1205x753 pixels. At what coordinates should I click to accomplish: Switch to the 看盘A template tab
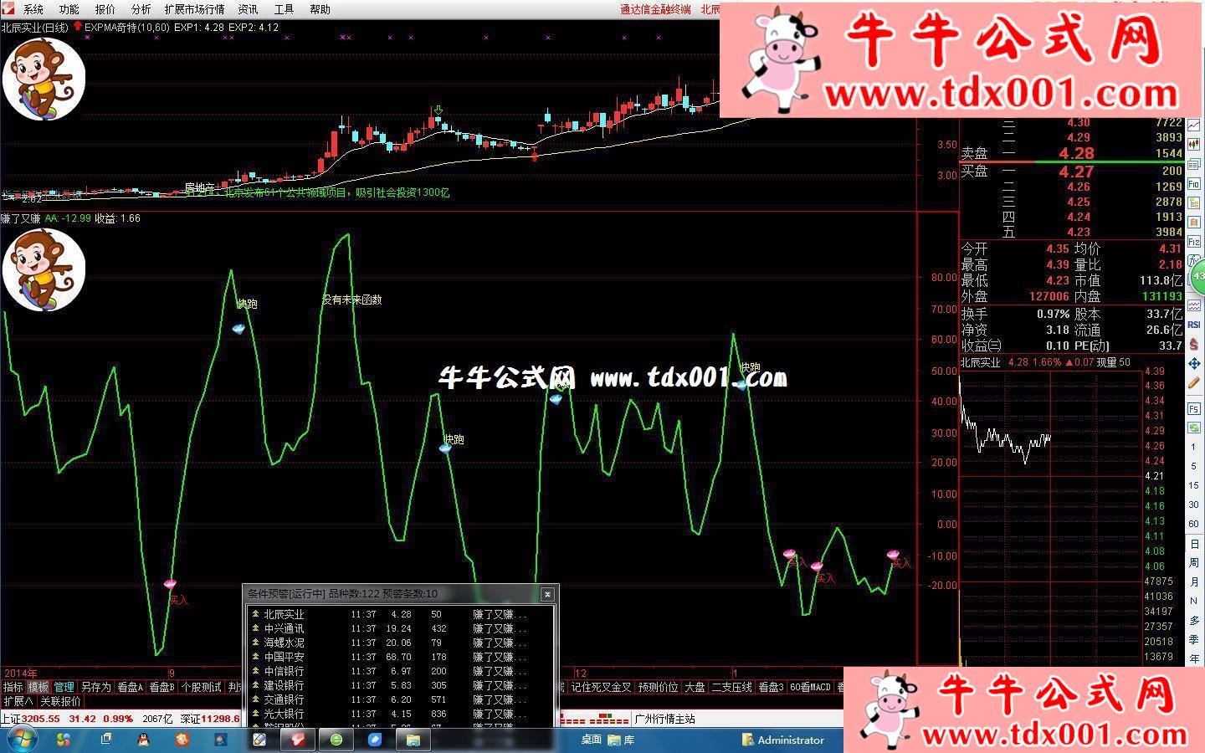click(x=130, y=687)
